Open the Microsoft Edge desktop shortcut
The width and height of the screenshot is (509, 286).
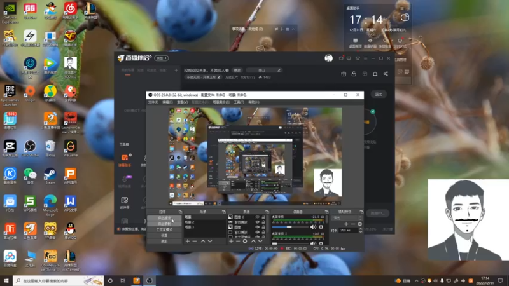tap(50, 205)
